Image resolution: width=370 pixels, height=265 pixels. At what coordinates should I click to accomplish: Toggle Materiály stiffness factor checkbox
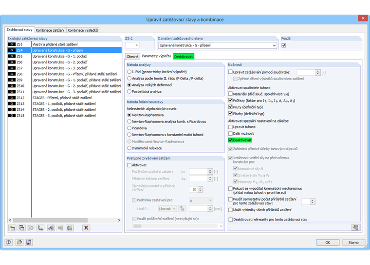(x=231, y=94)
